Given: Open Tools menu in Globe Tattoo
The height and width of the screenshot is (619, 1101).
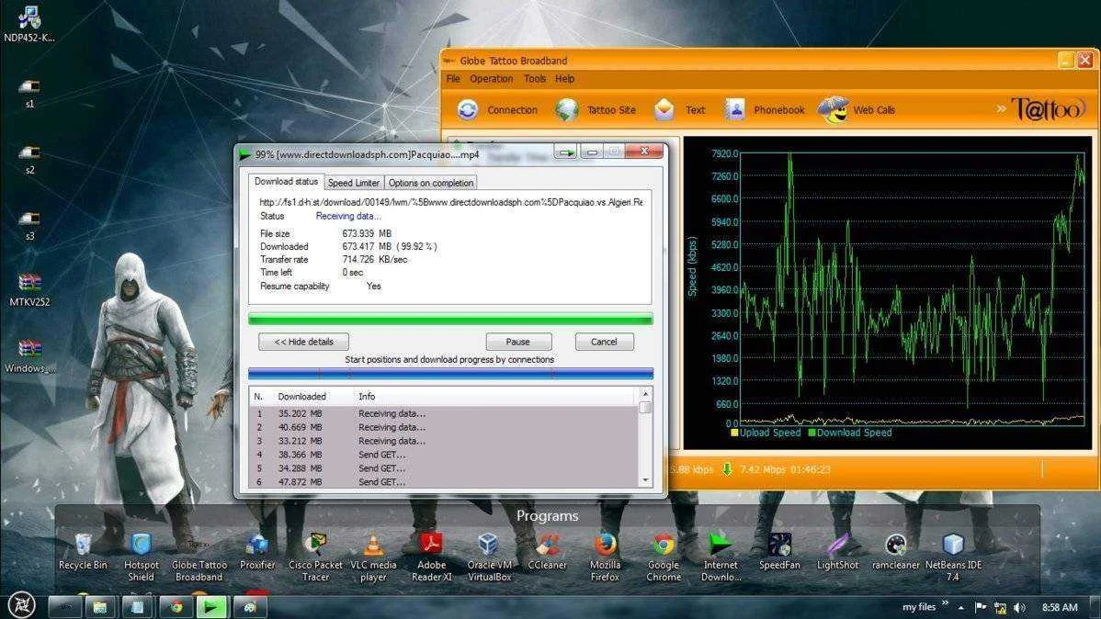Looking at the screenshot, I should pyautogui.click(x=534, y=79).
